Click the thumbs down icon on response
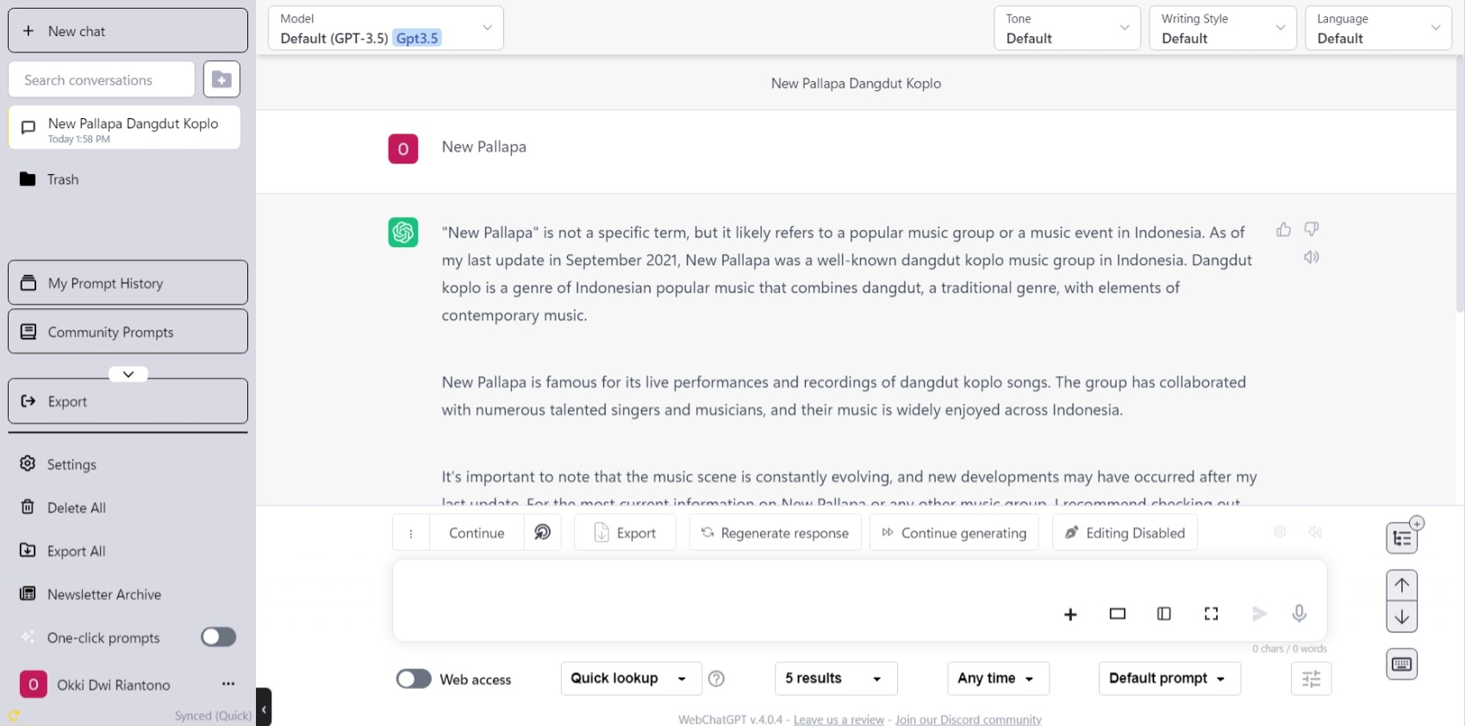Screen dimensions: 1465x726 click(1311, 229)
